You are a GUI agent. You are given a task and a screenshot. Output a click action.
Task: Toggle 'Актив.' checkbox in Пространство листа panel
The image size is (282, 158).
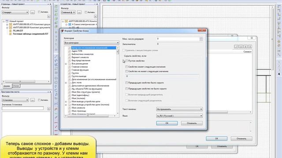tap(39, 100)
